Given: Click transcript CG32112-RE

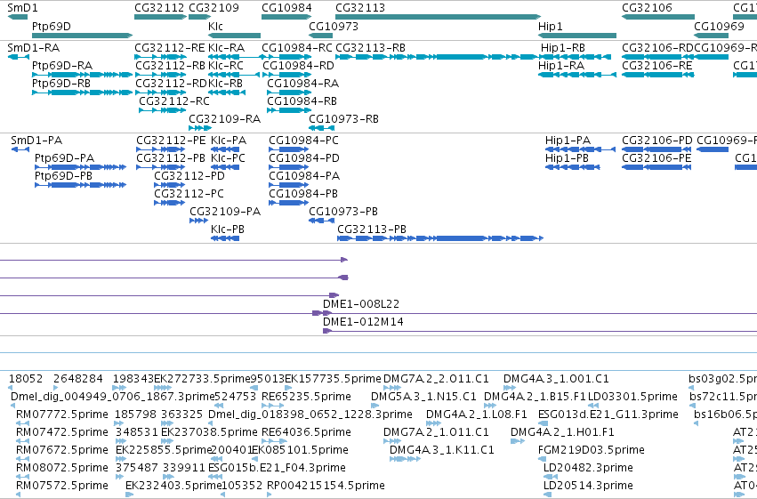Looking at the screenshot, I should point(169,48).
